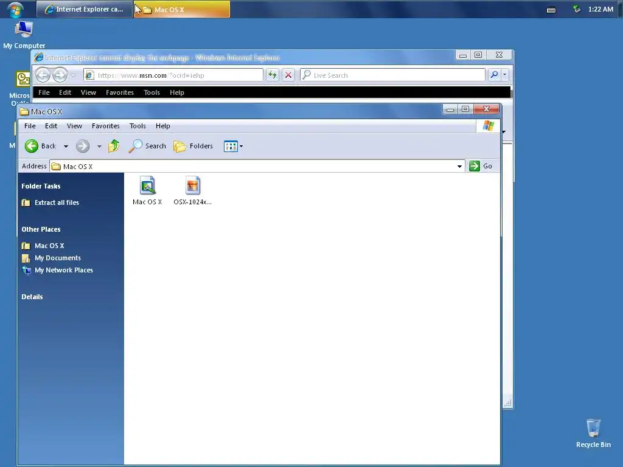The height and width of the screenshot is (467, 623).
Task: Click Refresh icon in Internet Explorer
Action: [x=273, y=75]
